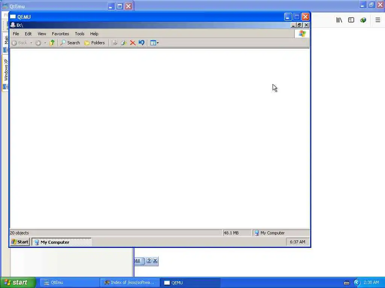Minimize the QEMU window
This screenshot has height=288, width=385.
click(288, 16)
